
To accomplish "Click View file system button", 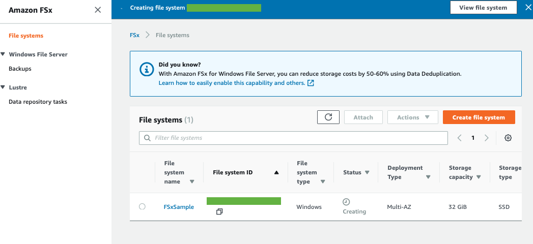I will click(483, 8).
